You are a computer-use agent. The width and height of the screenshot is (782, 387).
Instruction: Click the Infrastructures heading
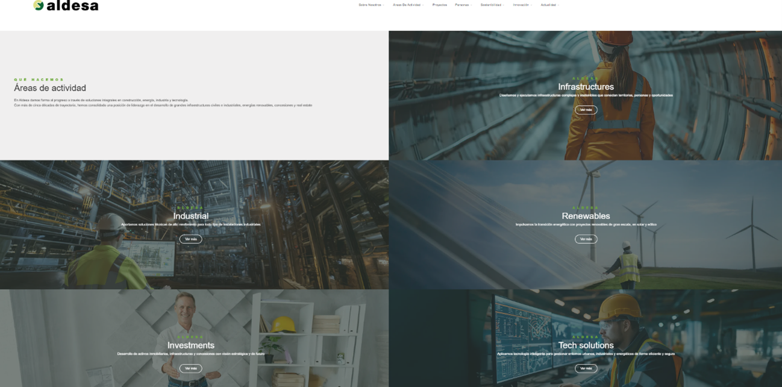(586, 87)
